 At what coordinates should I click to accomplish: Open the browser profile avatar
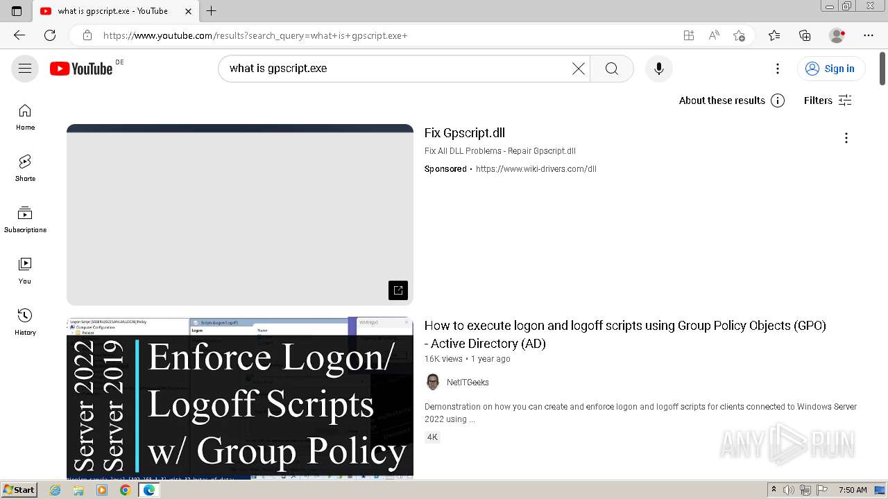tap(837, 35)
